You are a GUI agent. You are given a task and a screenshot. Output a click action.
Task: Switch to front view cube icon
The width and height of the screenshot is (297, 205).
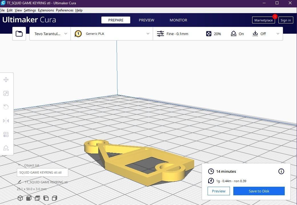tap(29, 198)
